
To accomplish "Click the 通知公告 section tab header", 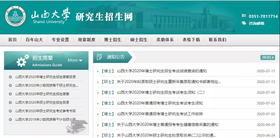I will (x=115, y=57).
